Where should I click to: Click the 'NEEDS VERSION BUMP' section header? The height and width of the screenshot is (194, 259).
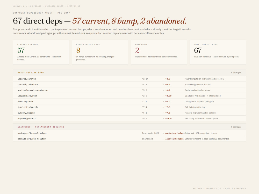click(31, 73)
